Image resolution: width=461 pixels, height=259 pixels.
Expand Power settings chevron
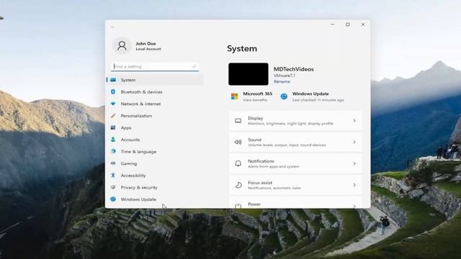[x=354, y=206]
